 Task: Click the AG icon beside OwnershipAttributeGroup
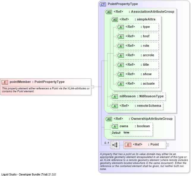(x=109, y=119)
